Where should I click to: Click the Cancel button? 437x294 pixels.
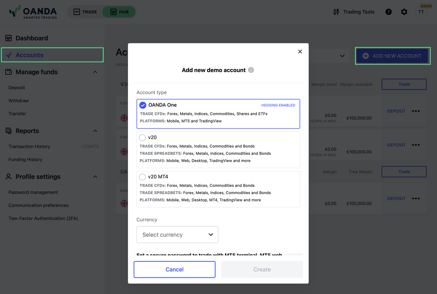[x=174, y=269]
